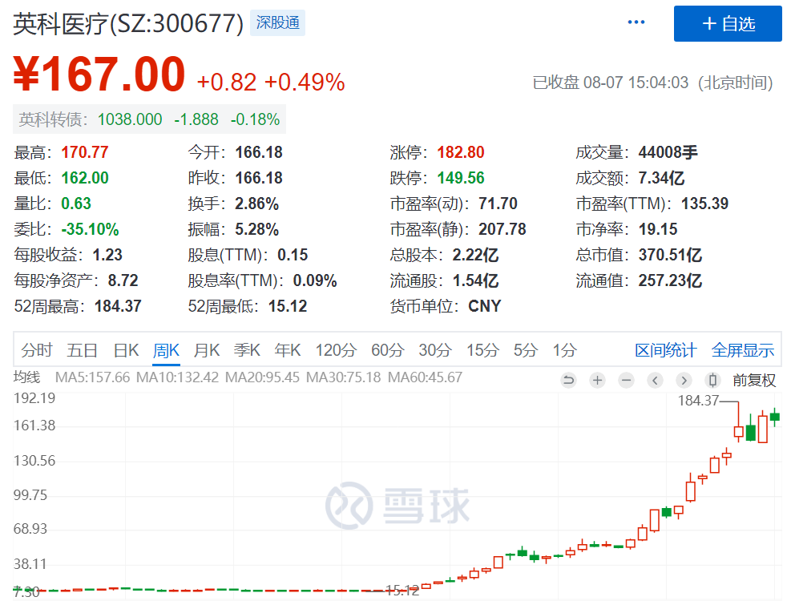The image size is (787, 601).
Task: Click the 52周最高 value 184.37
Action: [x=119, y=306]
